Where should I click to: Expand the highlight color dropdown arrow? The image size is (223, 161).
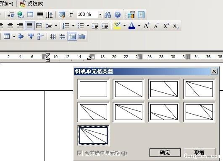(x=124, y=26)
